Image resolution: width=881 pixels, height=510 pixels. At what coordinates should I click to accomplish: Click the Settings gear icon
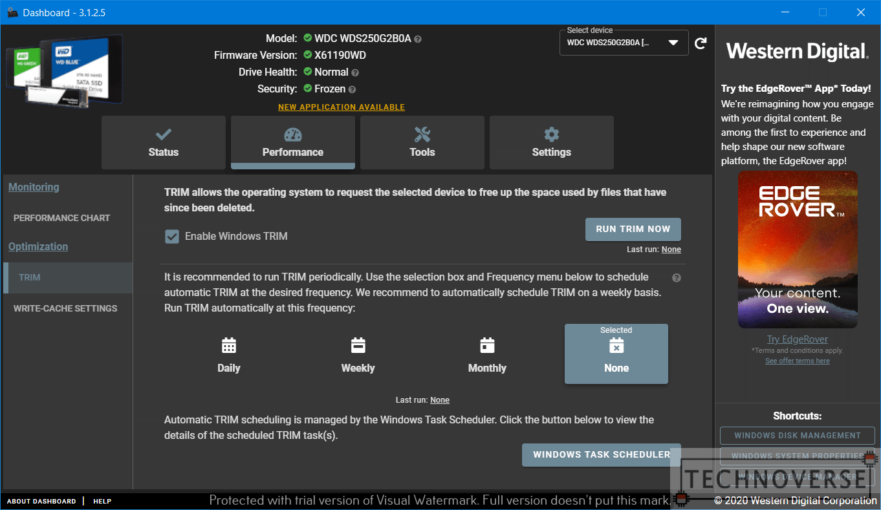click(x=552, y=134)
